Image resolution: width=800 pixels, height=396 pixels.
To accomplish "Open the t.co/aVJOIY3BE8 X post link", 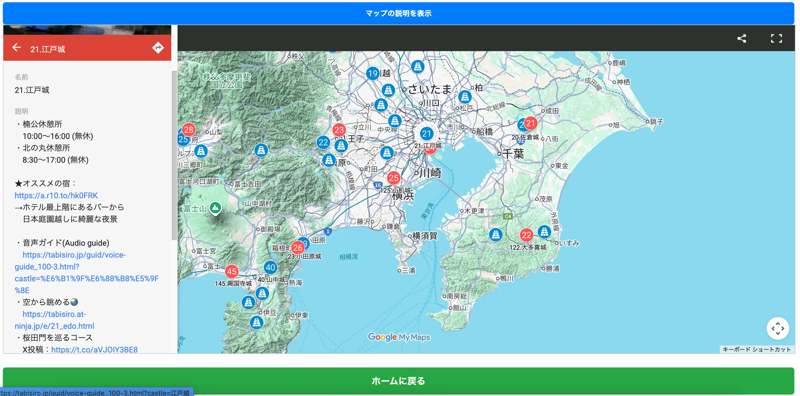I will [94, 349].
